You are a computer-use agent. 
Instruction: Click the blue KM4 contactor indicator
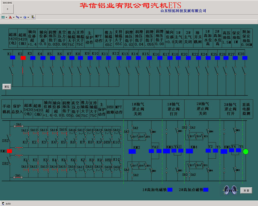click(x=189, y=151)
